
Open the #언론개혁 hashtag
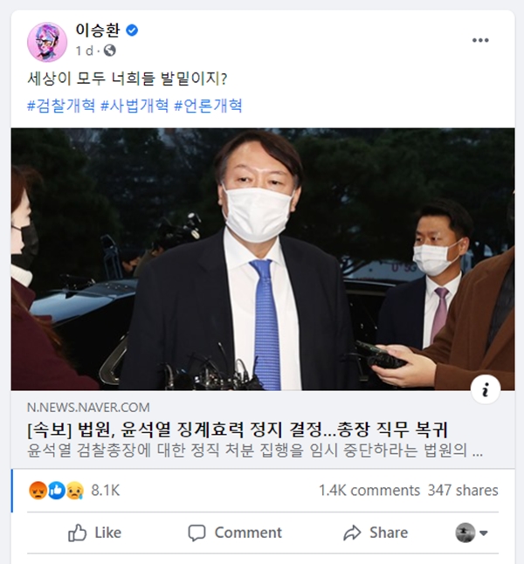208,106
